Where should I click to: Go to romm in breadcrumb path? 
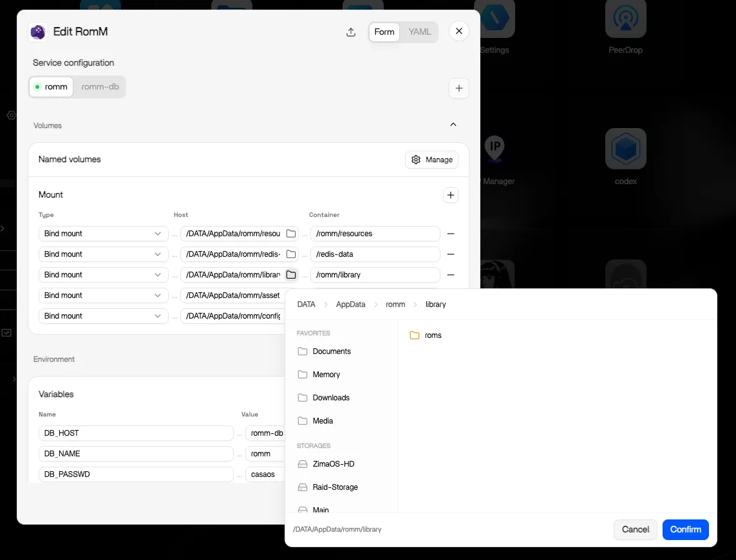coord(395,304)
